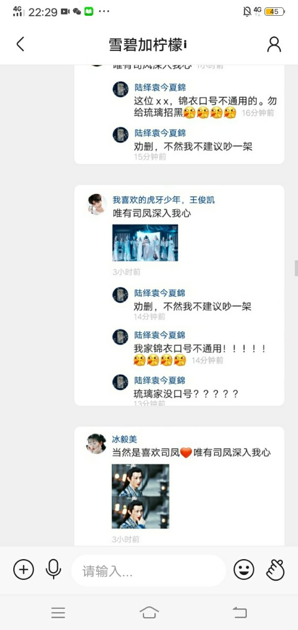Tap the 我喜欢的虎牙少年 poster avatar
Viewport: 298px width, 630px height.
(96, 204)
